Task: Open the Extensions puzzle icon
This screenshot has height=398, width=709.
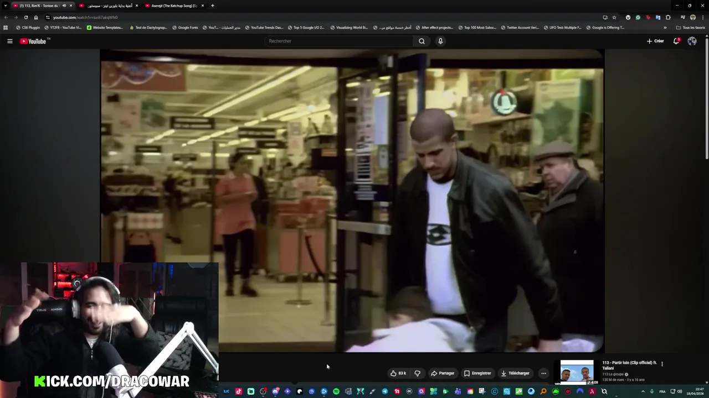Action: pos(668,17)
